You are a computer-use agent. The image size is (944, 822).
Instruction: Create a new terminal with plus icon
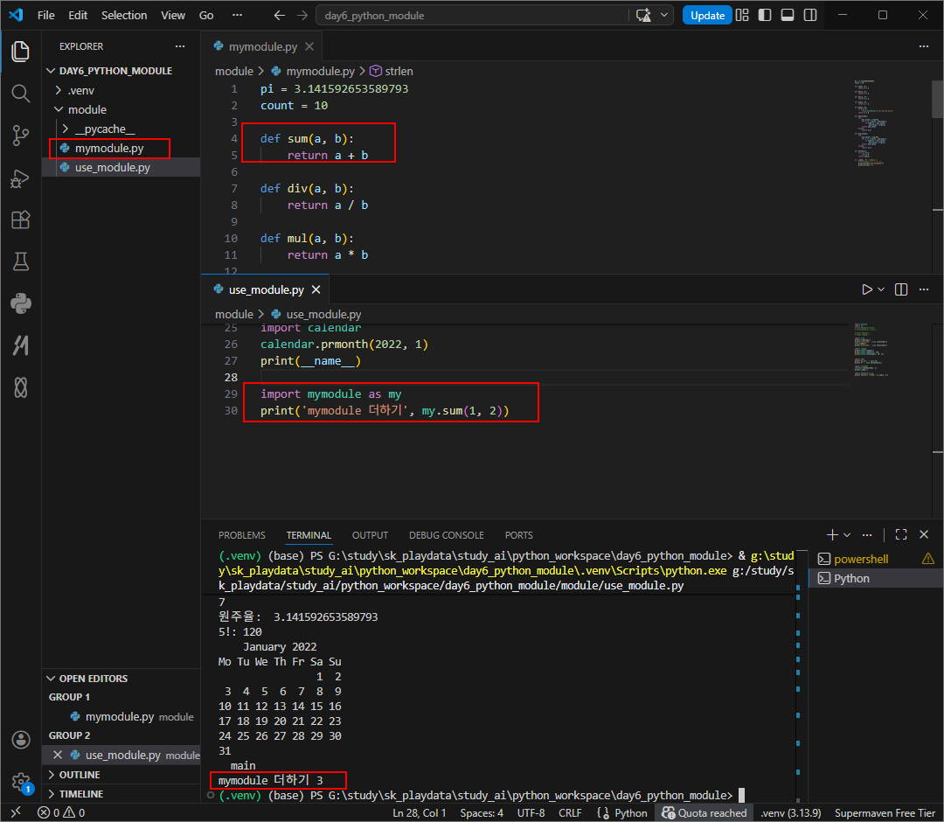[832, 535]
